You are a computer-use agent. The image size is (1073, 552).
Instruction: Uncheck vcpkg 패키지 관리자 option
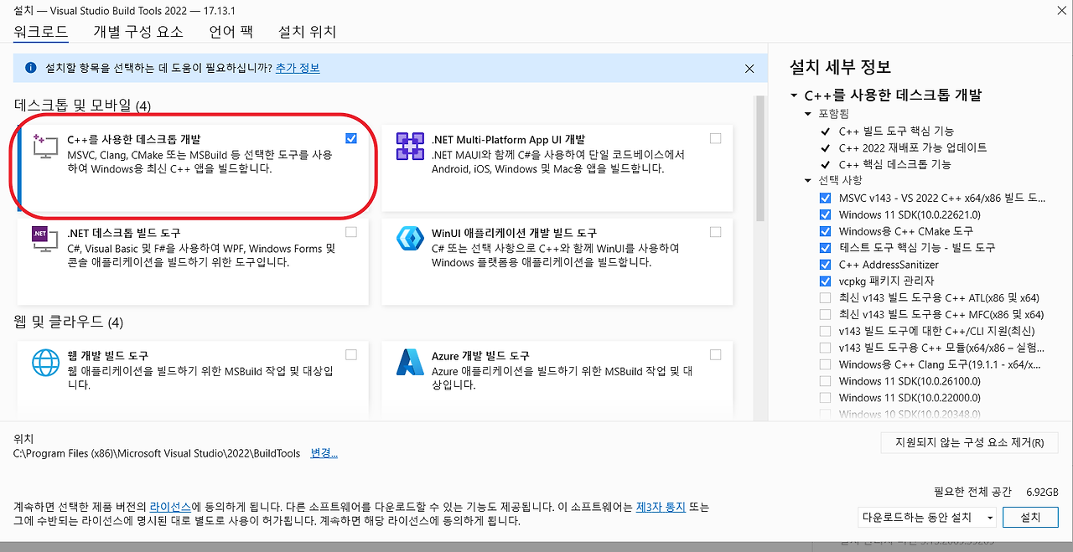click(825, 281)
